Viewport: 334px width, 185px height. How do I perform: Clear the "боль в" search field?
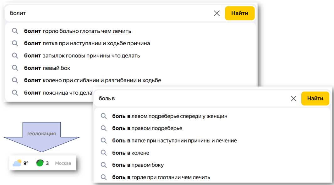[x=293, y=99]
